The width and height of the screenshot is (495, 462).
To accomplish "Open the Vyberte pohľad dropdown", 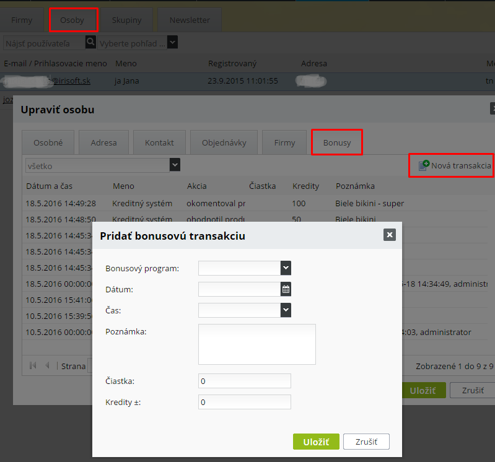I will coord(172,43).
